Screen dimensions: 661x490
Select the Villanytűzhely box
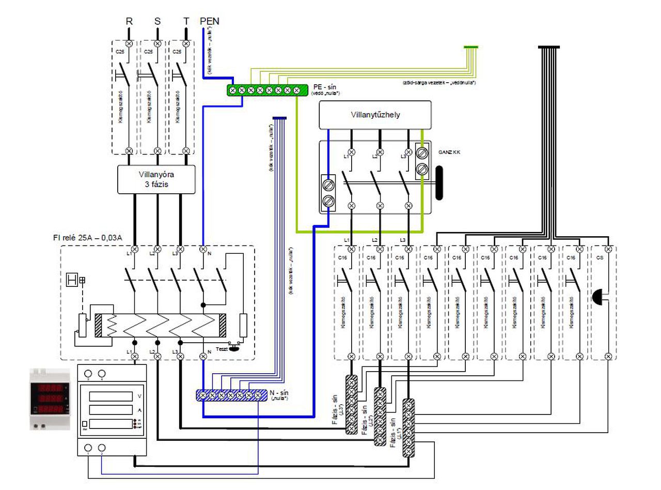click(375, 115)
